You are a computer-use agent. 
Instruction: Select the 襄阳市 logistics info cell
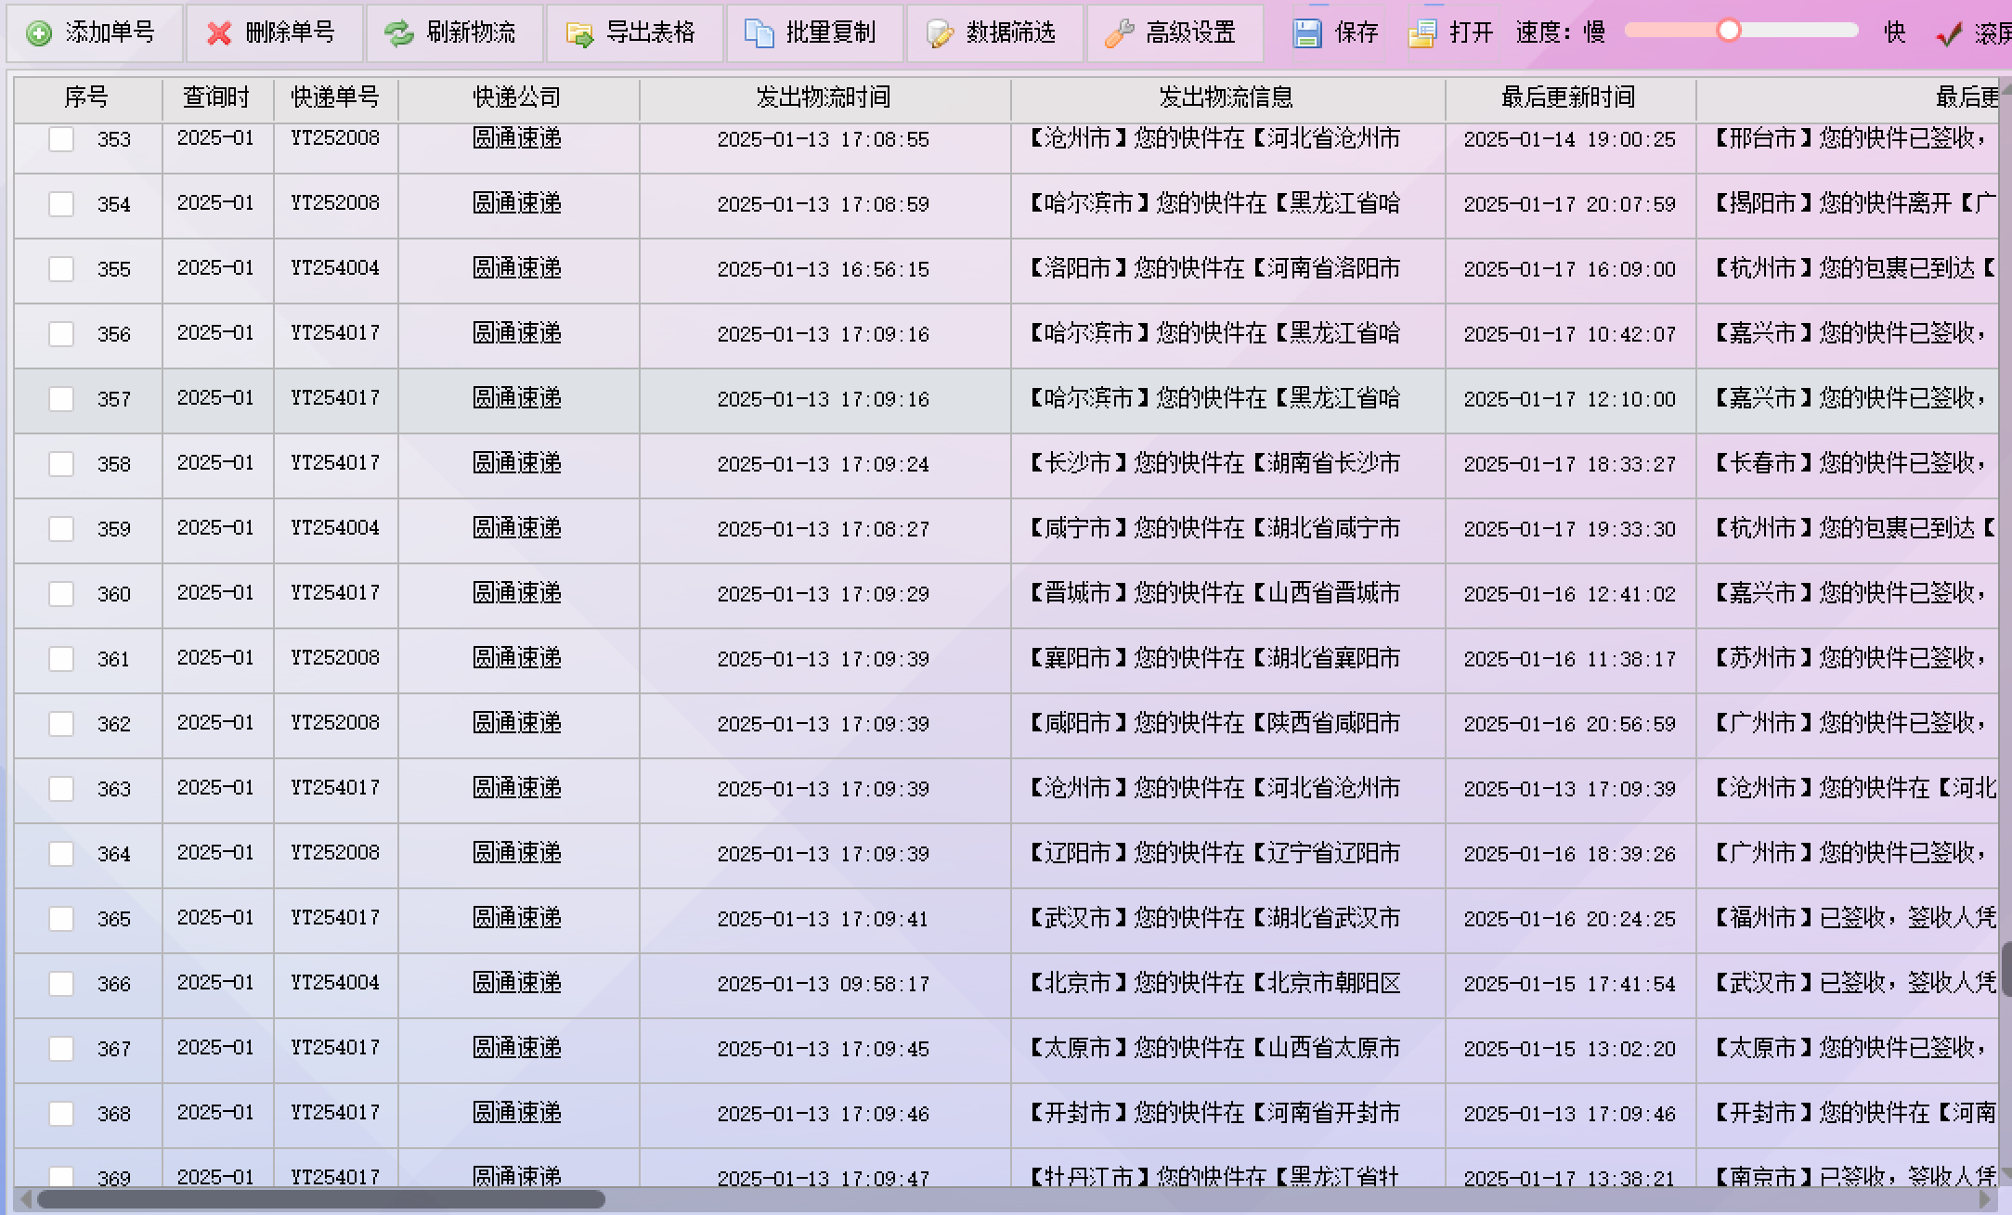tap(1227, 659)
